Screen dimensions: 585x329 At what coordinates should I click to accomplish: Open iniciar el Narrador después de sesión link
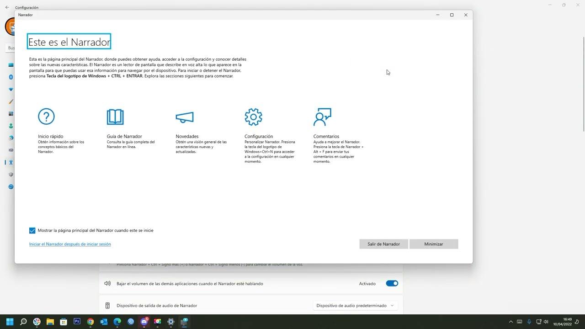click(69, 244)
